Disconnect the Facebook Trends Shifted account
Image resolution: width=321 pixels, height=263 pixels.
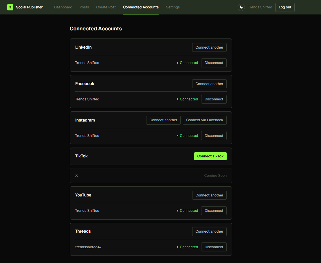pos(214,99)
